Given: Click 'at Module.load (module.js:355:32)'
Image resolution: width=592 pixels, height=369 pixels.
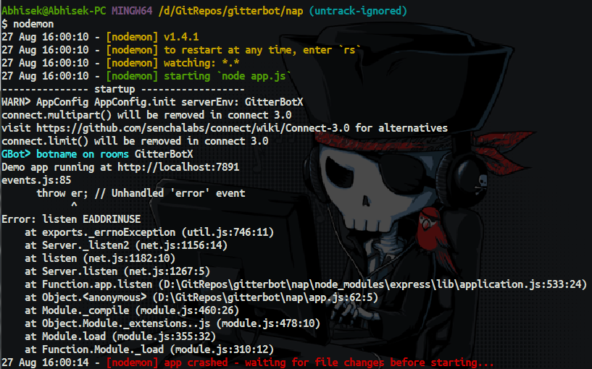Looking at the screenshot, I should click(x=120, y=336).
